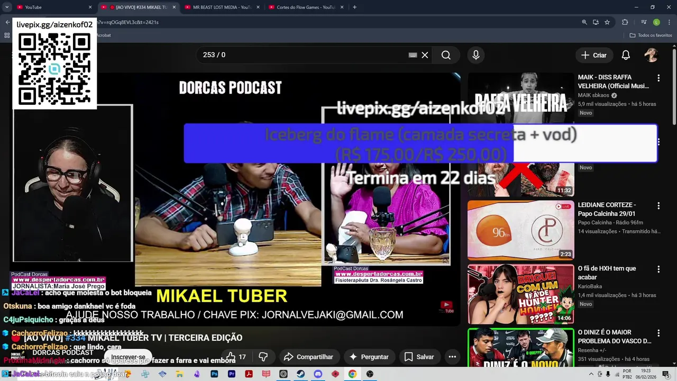Open the zoom magnifier in address bar
The height and width of the screenshot is (381, 677).
584,22
